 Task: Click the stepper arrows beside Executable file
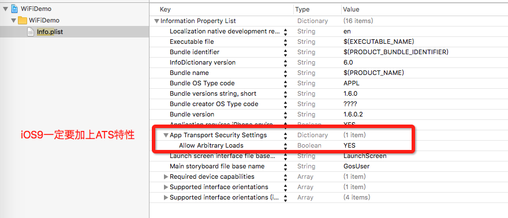(x=285, y=42)
